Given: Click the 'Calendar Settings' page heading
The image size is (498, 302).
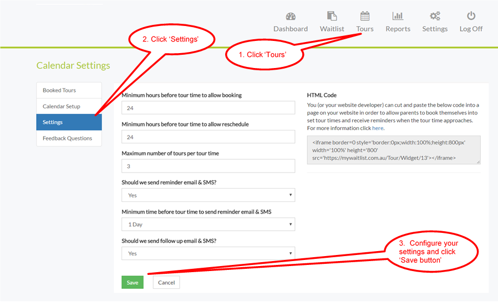Looking at the screenshot, I should click(x=73, y=66).
